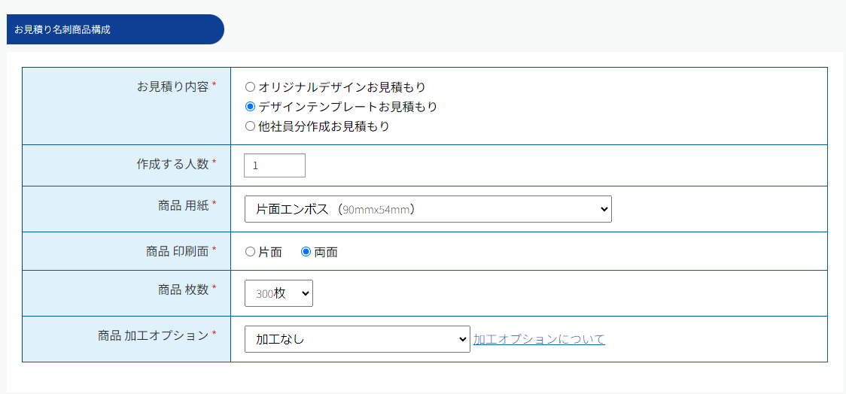Click the 商品 印刷面 field label
Screen dimensions: 846x394
177,251
